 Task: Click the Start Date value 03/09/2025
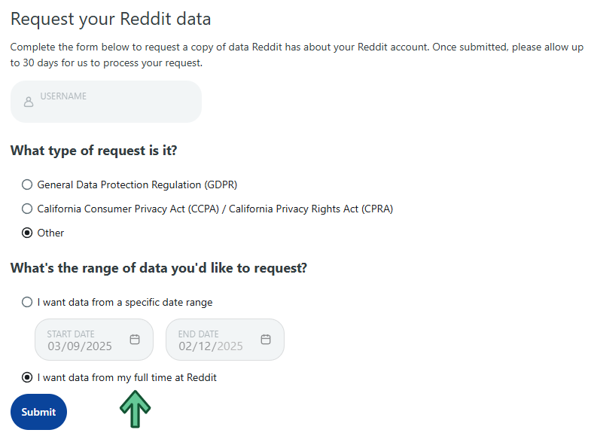[x=80, y=346]
